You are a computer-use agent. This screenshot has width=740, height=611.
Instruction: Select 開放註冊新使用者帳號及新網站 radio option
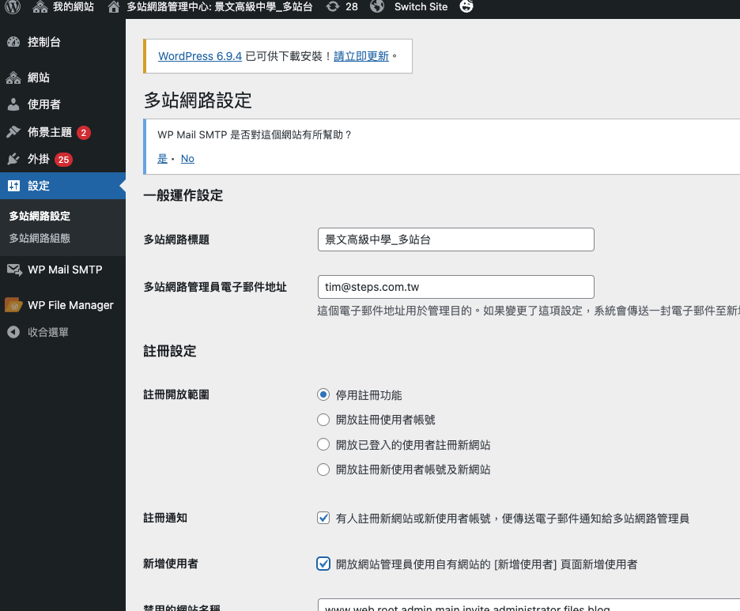tap(323, 470)
